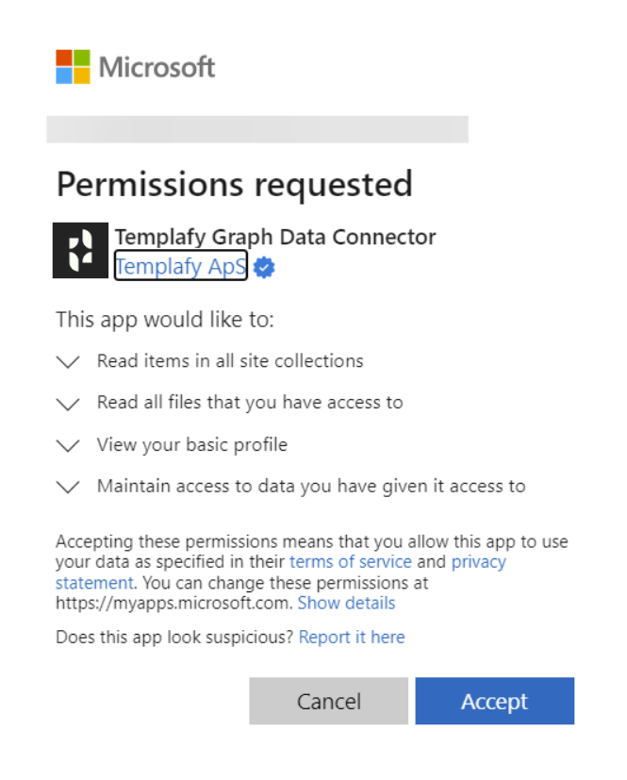Viewport: 627px width, 780px height.
Task: Click 'Read all files that you have access to' text
Action: pyautogui.click(x=250, y=403)
